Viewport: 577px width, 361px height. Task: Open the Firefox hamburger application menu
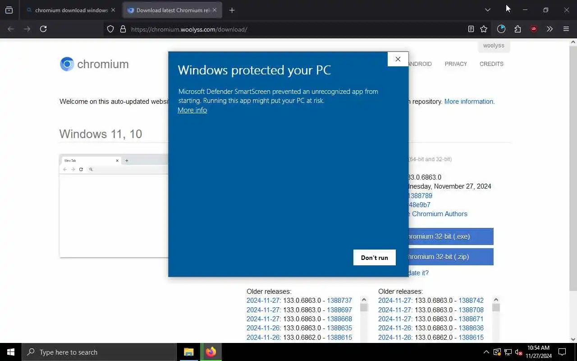(566, 29)
